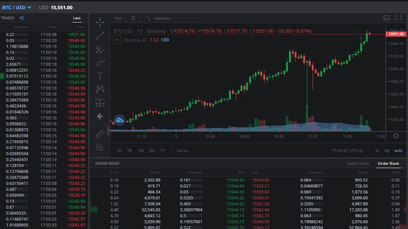Toggle log scale on chart

tap(387, 151)
